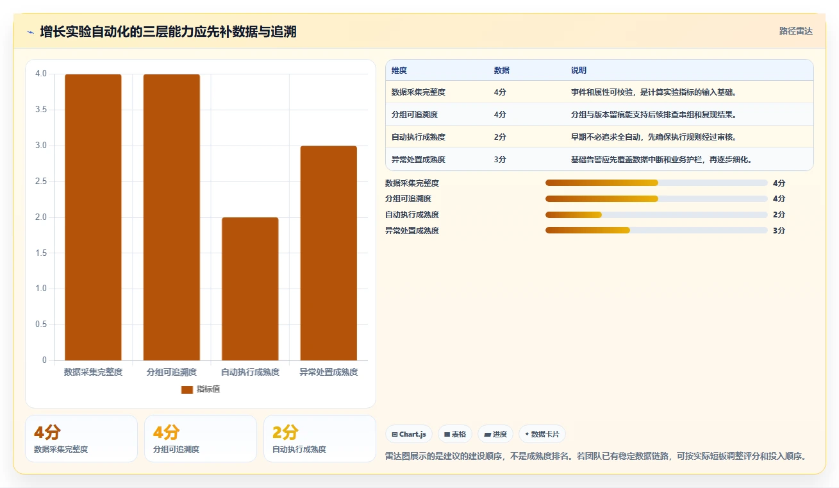Click the 3分 cell in table
The image size is (839, 488).
point(500,160)
